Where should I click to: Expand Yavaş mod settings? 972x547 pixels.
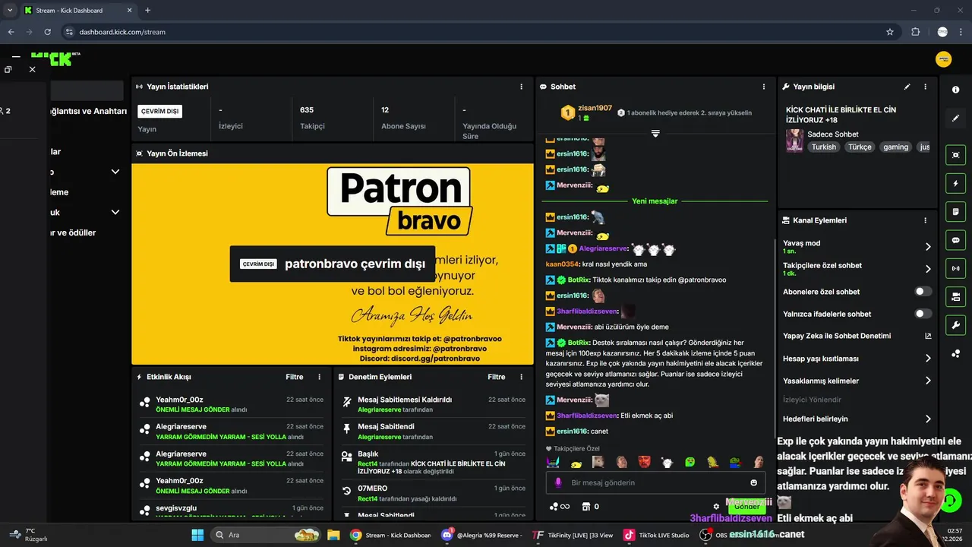coord(928,246)
